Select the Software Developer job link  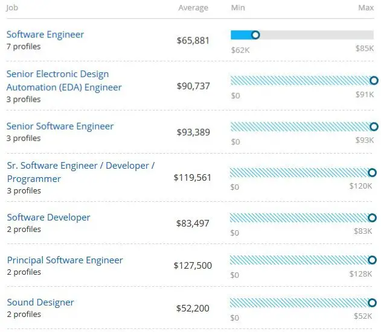(x=48, y=218)
